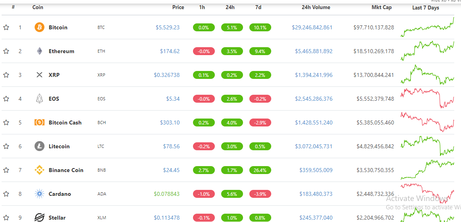Click Ethereum volume $5,465,881,892
Image resolution: width=461 pixels, height=222 pixels.
(x=314, y=51)
